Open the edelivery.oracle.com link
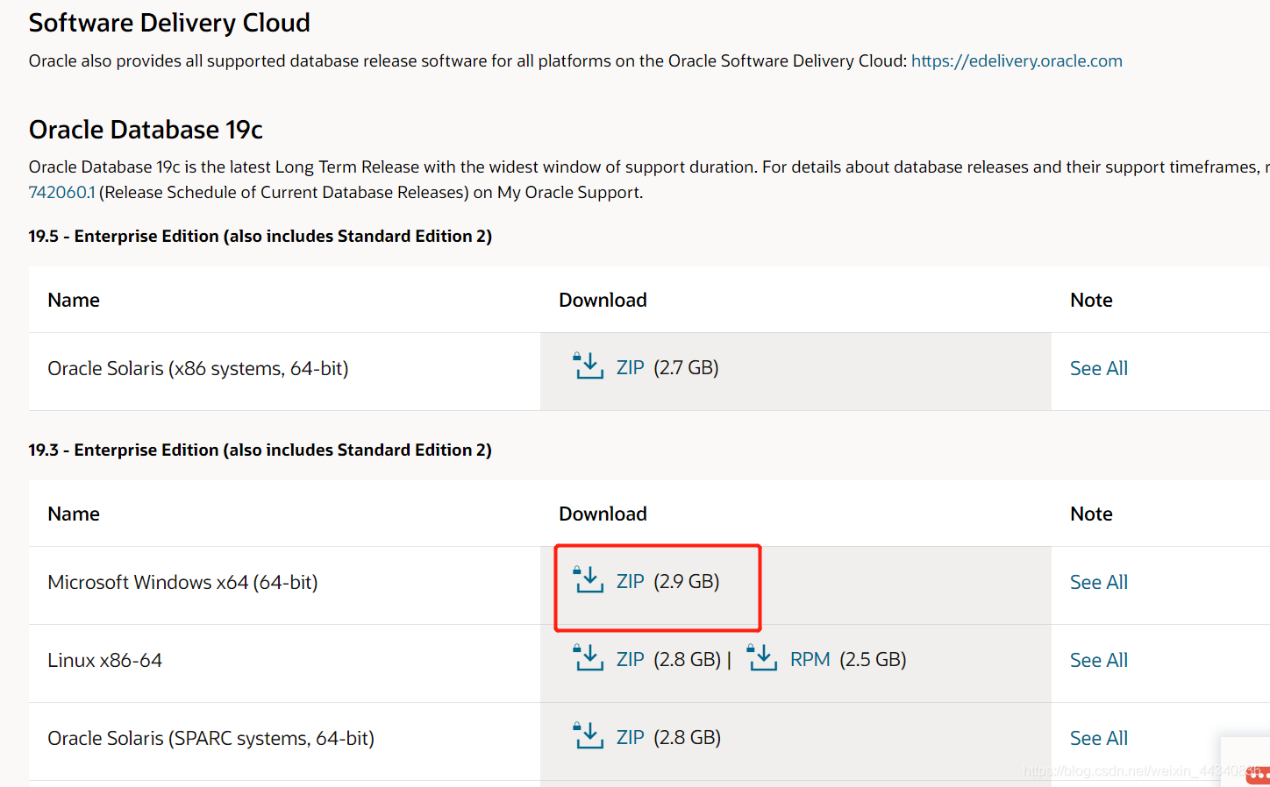Screen dimensions: 1270x787 (x=1017, y=60)
